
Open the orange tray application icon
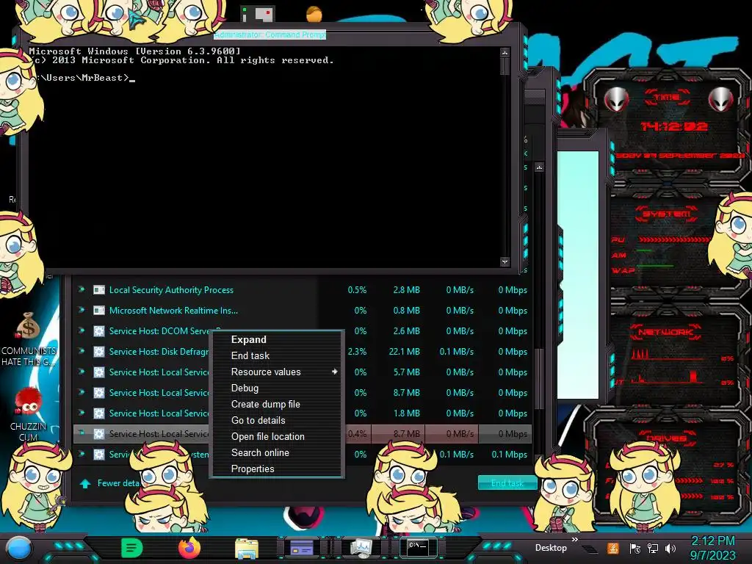click(613, 548)
